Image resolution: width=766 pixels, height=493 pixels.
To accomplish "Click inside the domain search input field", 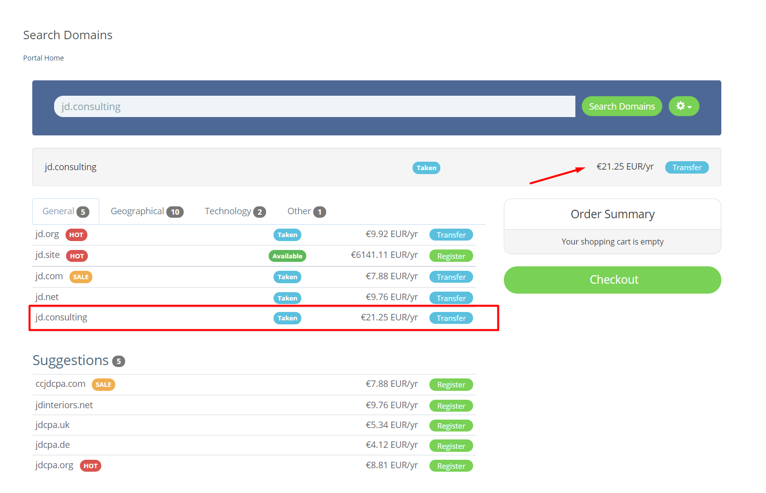I will (x=314, y=106).
